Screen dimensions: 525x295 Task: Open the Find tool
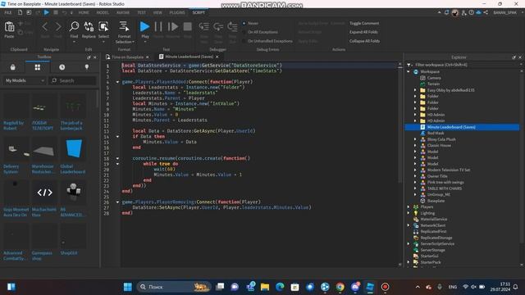pos(74,27)
